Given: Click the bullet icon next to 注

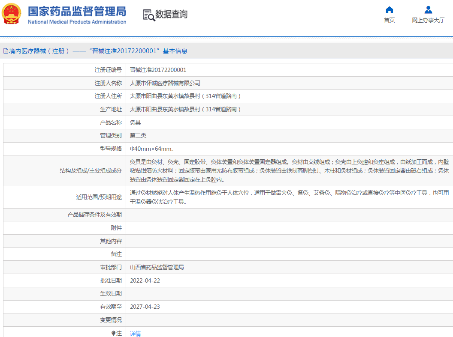Looking at the screenshot, I should coord(113,333).
